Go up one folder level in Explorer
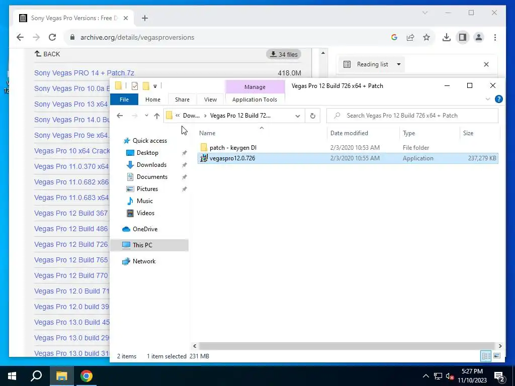The image size is (515, 386). click(x=157, y=116)
